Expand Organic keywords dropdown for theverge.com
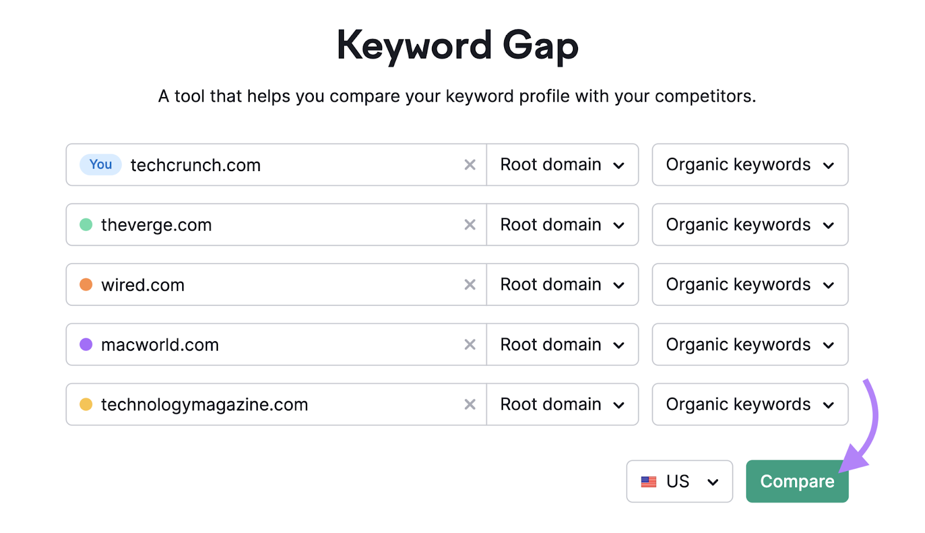 (749, 225)
